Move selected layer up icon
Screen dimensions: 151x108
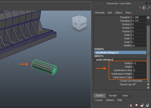click(131, 105)
